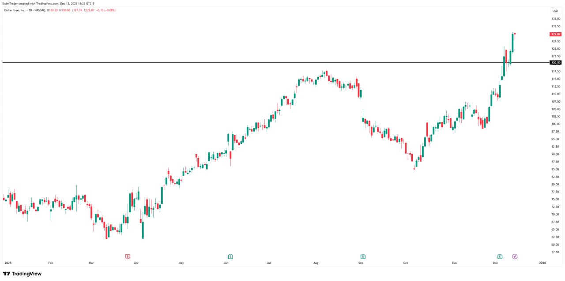The height and width of the screenshot is (281, 565).
Task: Click the red 129.87 current price tag
Action: pos(555,34)
